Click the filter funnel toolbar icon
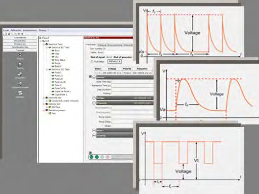Viewport: 259px width, 194px height. (22, 34)
